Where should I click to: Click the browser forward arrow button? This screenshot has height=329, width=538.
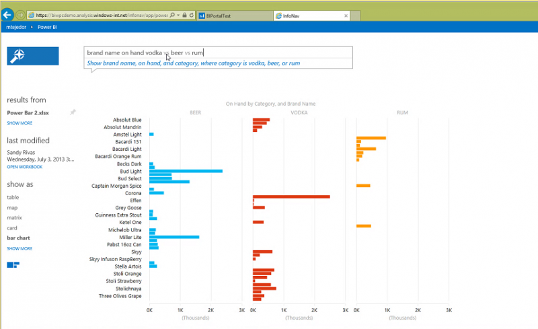[x=20, y=15]
